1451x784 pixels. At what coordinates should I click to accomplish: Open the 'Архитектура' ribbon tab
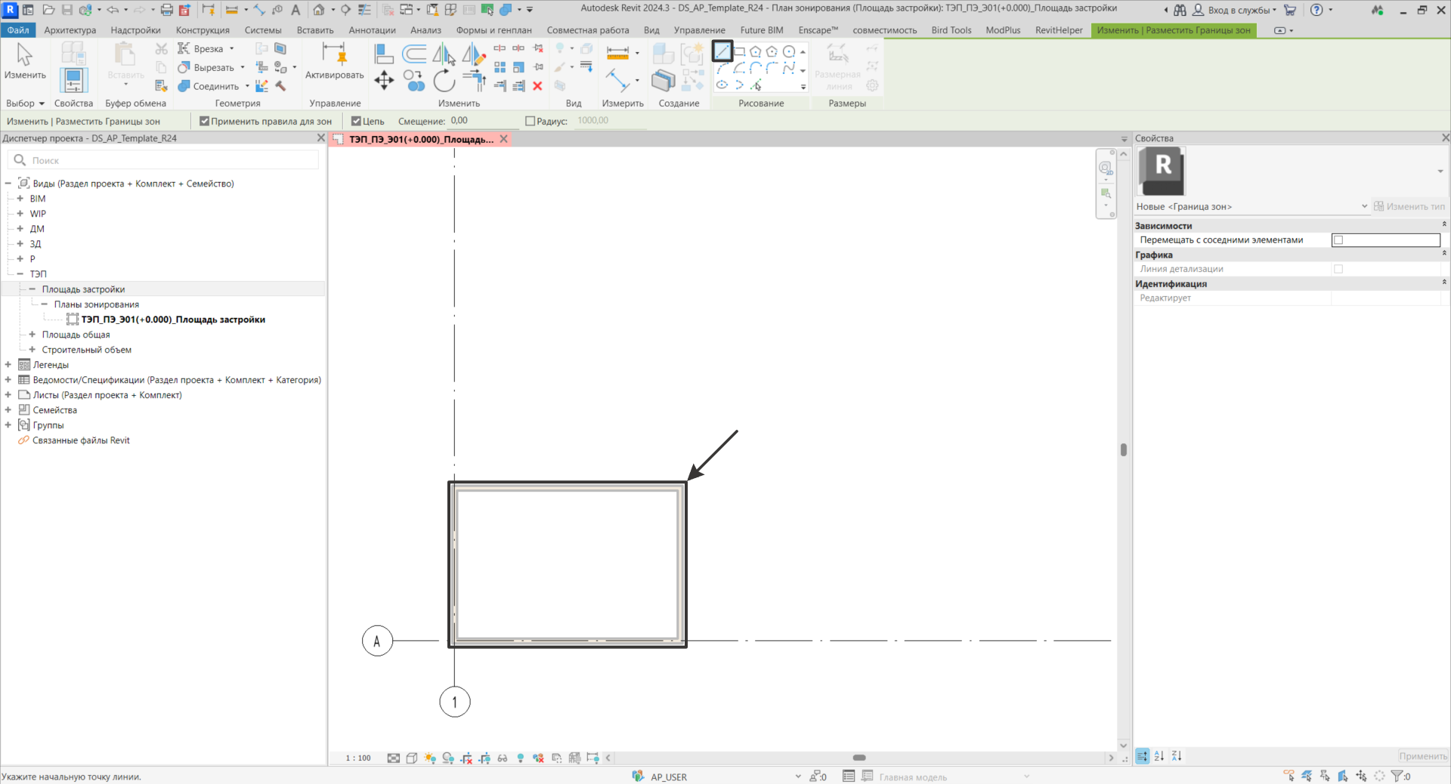pos(70,30)
